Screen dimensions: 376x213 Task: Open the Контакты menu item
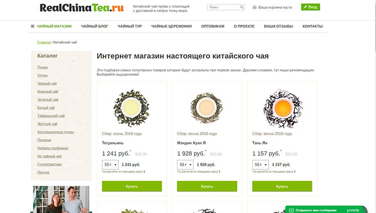pyautogui.click(x=312, y=26)
